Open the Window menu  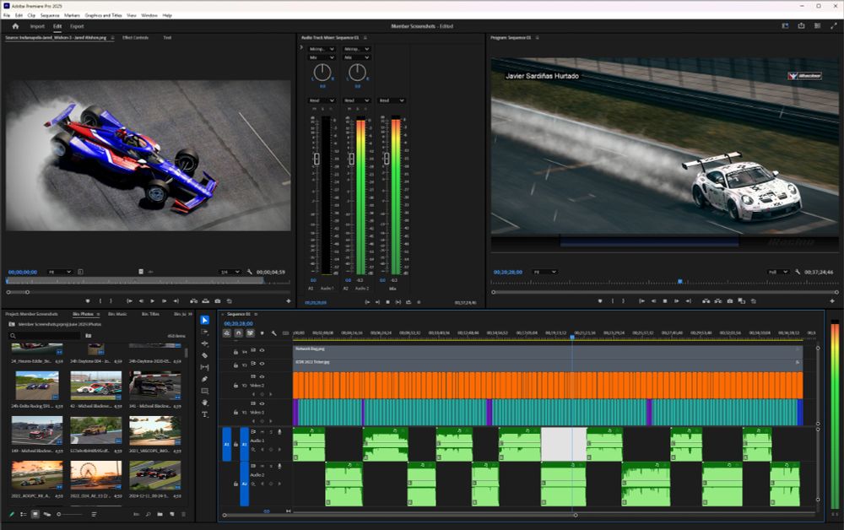tap(149, 15)
